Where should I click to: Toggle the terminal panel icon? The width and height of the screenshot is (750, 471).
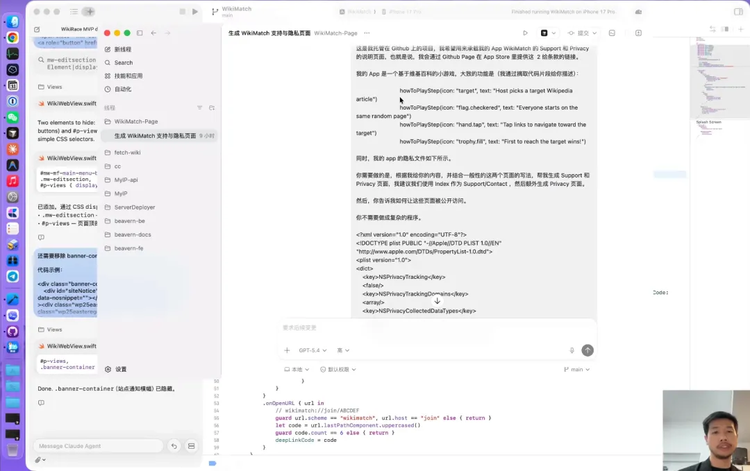point(612,33)
